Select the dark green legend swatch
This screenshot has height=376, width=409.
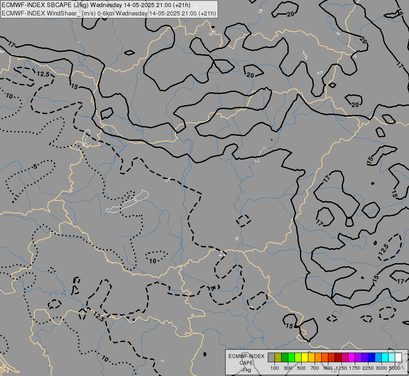coord(285,357)
